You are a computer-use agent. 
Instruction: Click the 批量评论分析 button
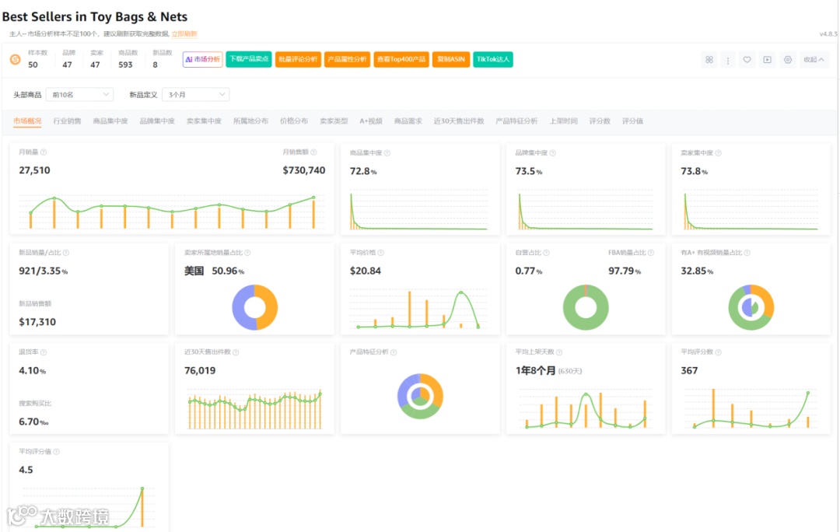click(298, 59)
